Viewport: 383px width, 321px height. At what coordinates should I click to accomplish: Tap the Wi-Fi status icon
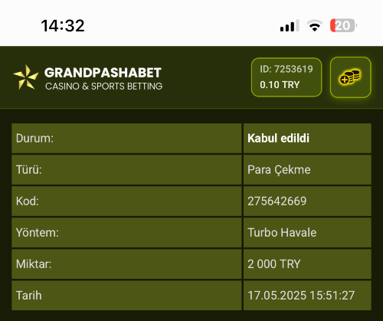coord(315,25)
